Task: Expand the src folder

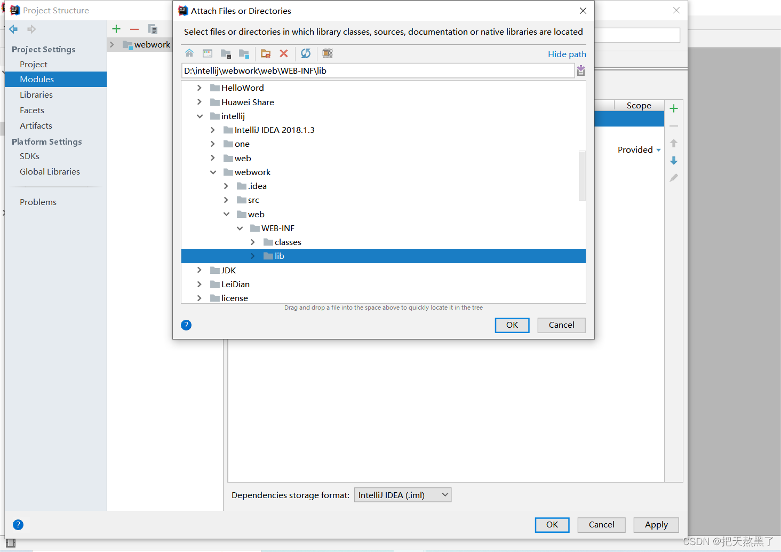Action: coord(226,200)
